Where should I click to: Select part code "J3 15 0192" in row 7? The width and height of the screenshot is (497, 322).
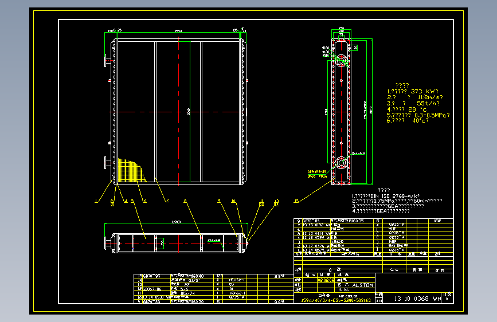tap(314, 225)
